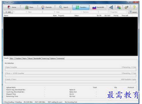Open the Share section

[x=29, y=7]
